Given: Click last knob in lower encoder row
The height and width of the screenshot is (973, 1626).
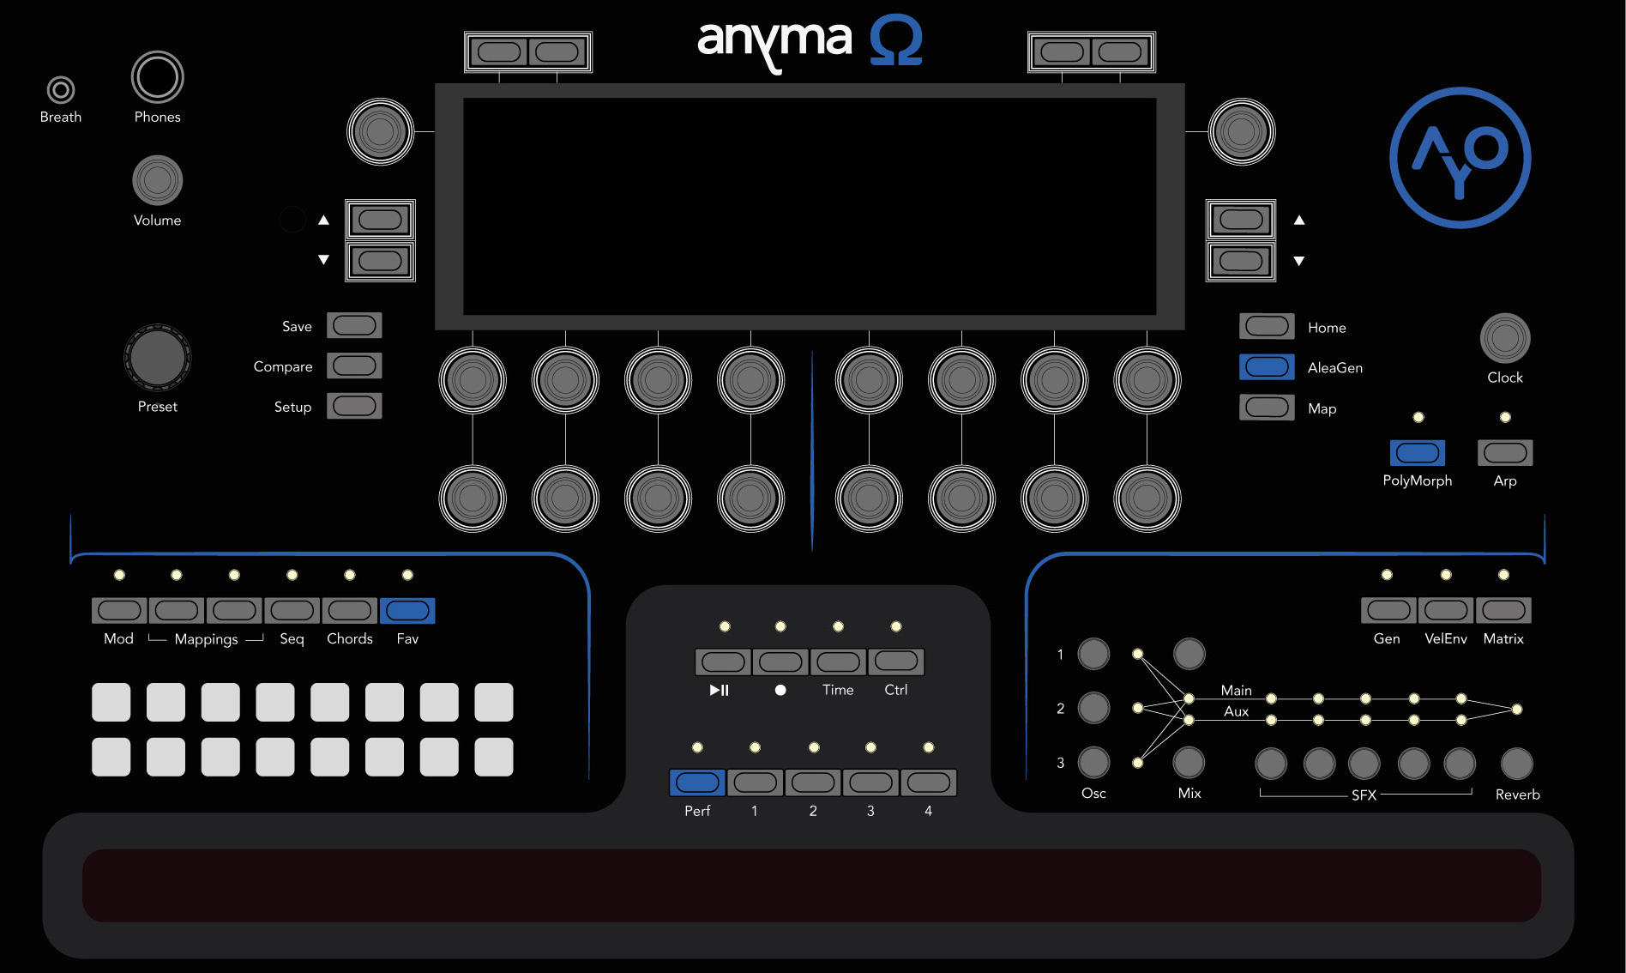Looking at the screenshot, I should point(1147,498).
